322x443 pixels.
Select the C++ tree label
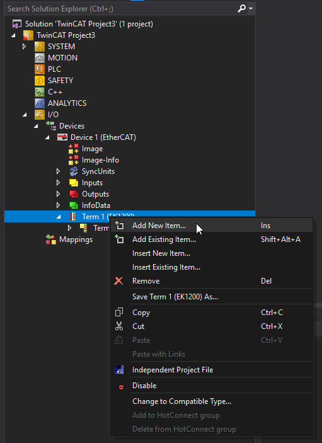point(55,92)
